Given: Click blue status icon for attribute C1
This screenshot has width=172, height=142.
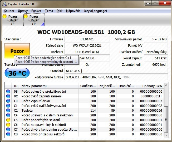Looking at the screenshot, I should 8,106.
